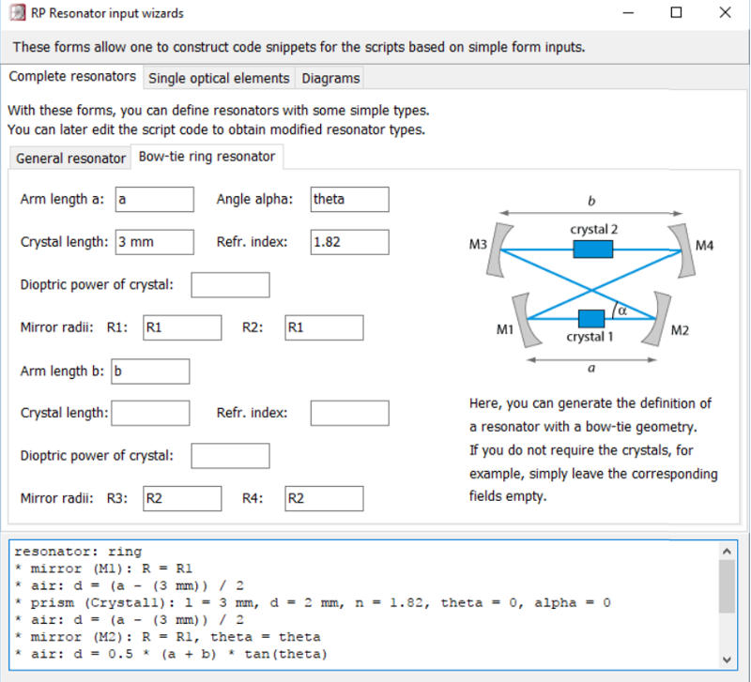
Task: Click the 'mirror (M1): R = R1' code line
Action: tap(103, 568)
